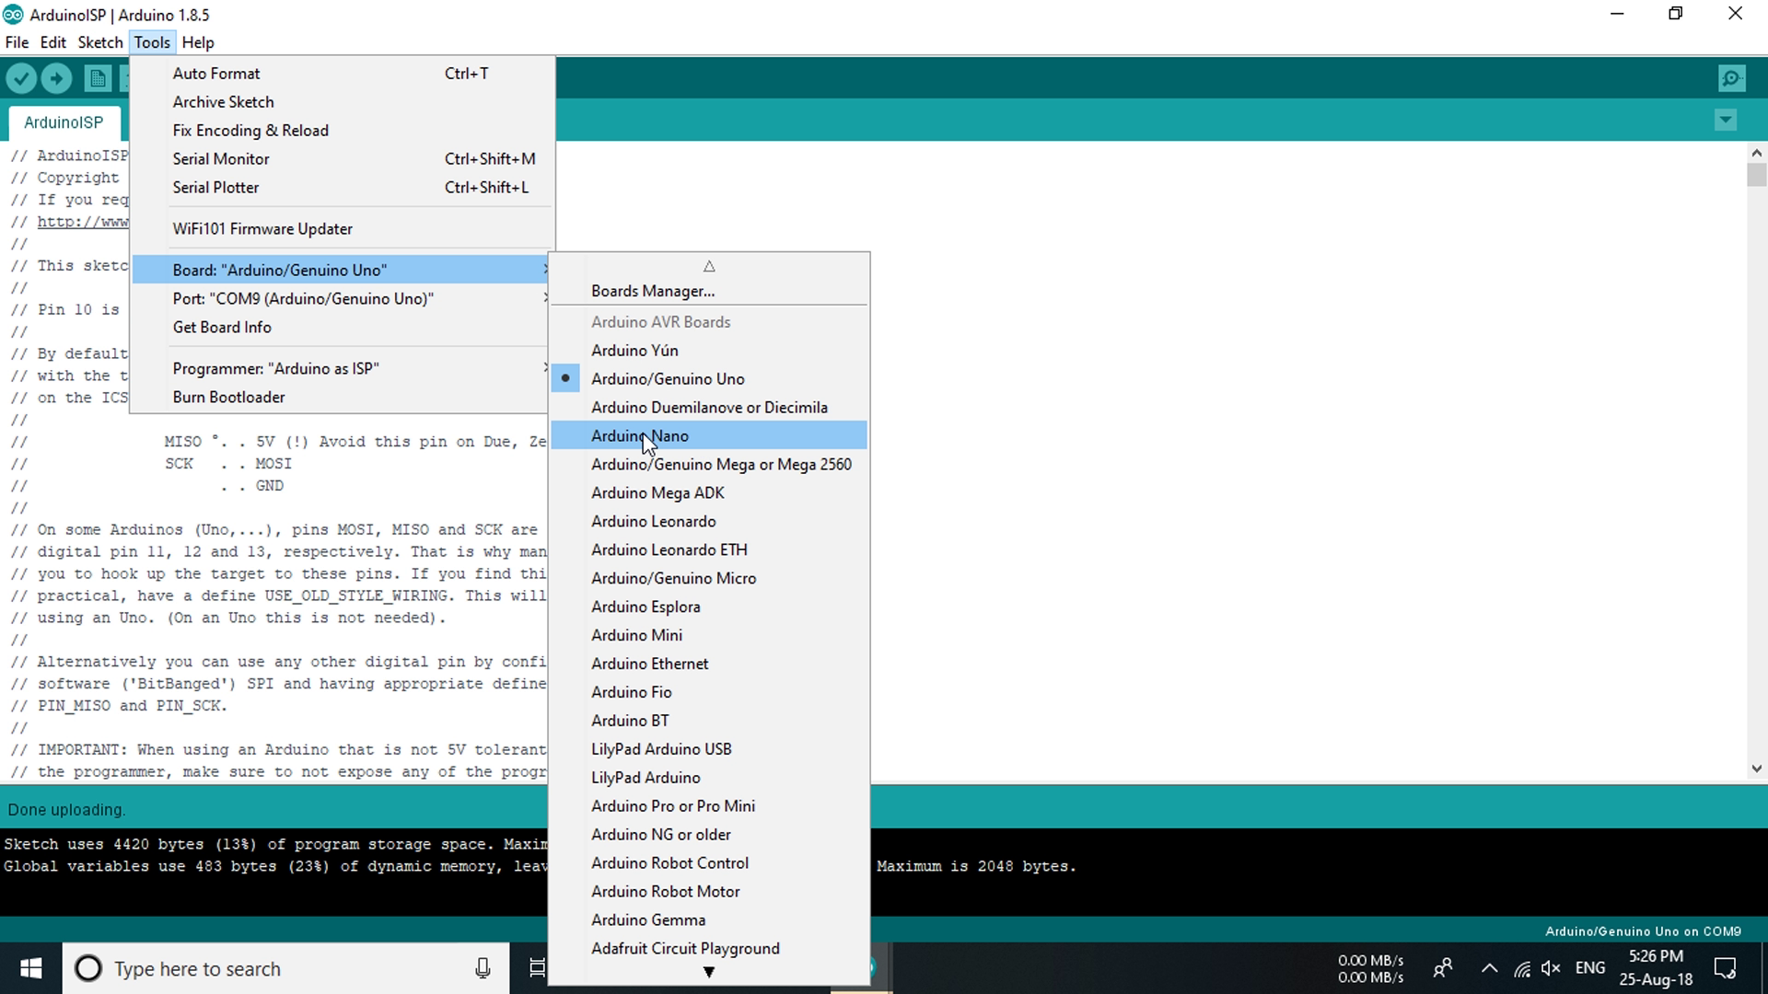Toggle the Wi-Fi network tray icon
The image size is (1768, 994).
point(1520,968)
